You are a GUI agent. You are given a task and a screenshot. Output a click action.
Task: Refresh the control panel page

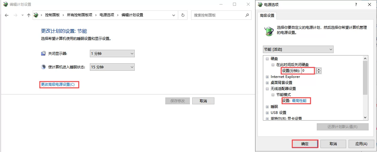pyautogui.click(x=183, y=15)
